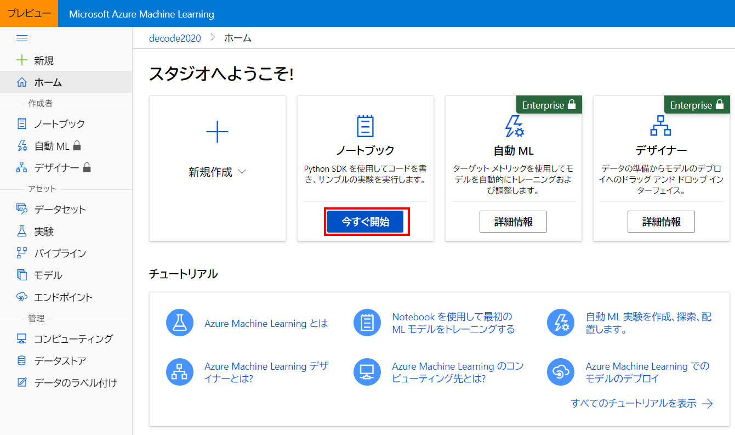Open ノートブック in the sidebar
The image size is (735, 435).
(x=66, y=124)
